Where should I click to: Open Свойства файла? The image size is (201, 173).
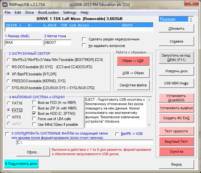pyautogui.click(x=133, y=85)
